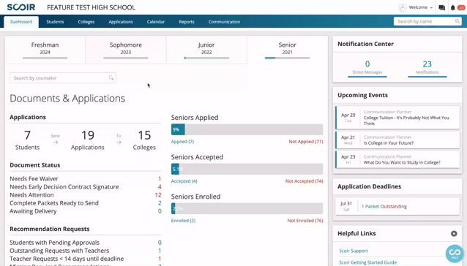Click the 15 Colleges figure
Image resolution: width=467 pixels, height=266 pixels.
(144, 140)
